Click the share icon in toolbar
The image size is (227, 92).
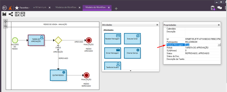(11, 14)
